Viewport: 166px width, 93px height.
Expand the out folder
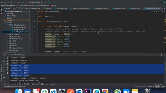tap(6, 20)
